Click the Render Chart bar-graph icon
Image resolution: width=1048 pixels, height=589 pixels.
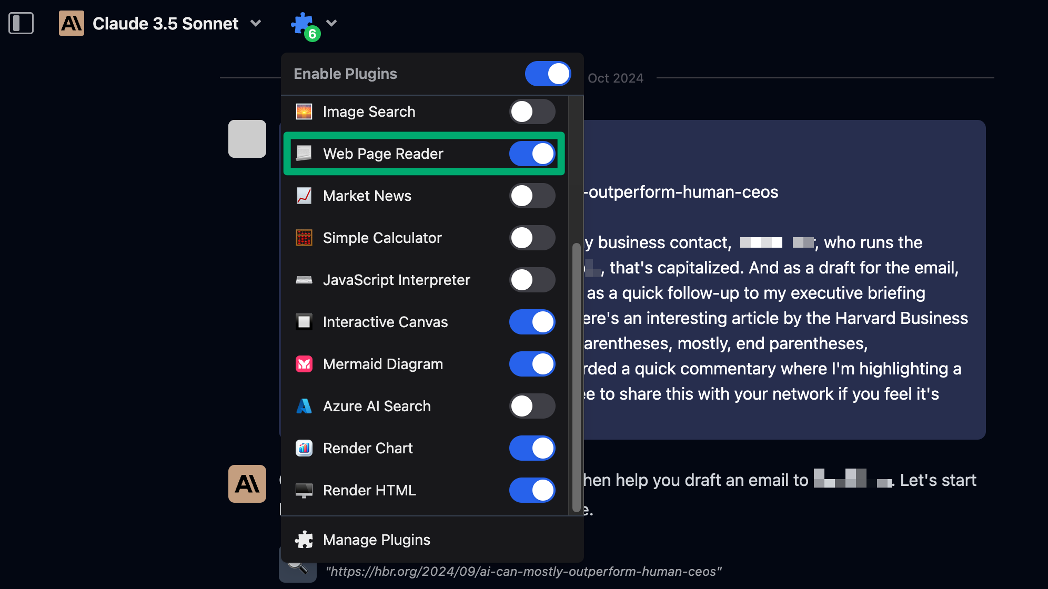click(304, 448)
